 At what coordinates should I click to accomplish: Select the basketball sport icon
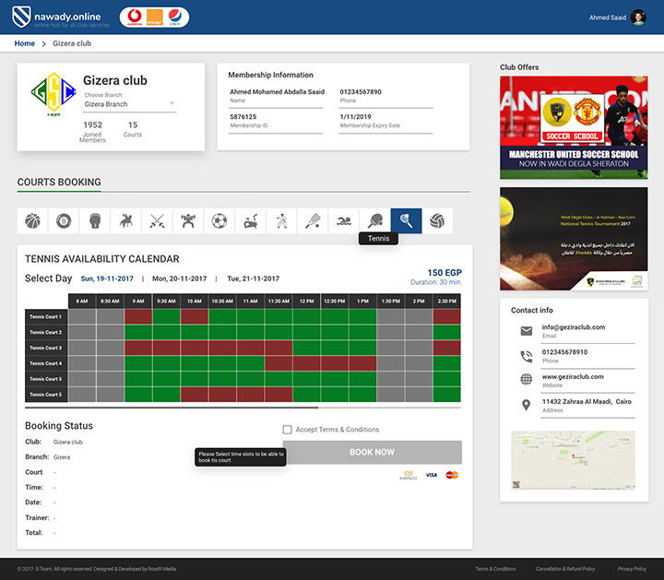click(33, 221)
